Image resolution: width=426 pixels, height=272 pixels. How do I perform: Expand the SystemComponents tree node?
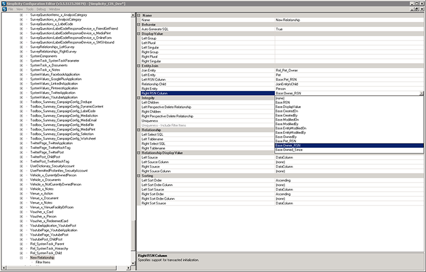(21, 56)
